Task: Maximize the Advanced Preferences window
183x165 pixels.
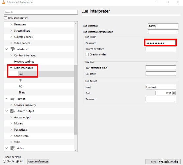Action: tap(167, 2)
